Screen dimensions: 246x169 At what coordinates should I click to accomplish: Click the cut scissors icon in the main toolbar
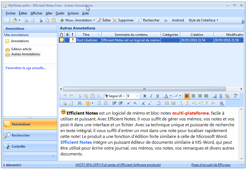click(x=41, y=20)
